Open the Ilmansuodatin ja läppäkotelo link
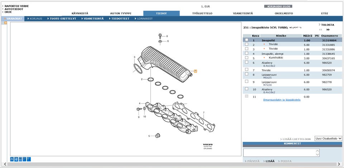 282,100
